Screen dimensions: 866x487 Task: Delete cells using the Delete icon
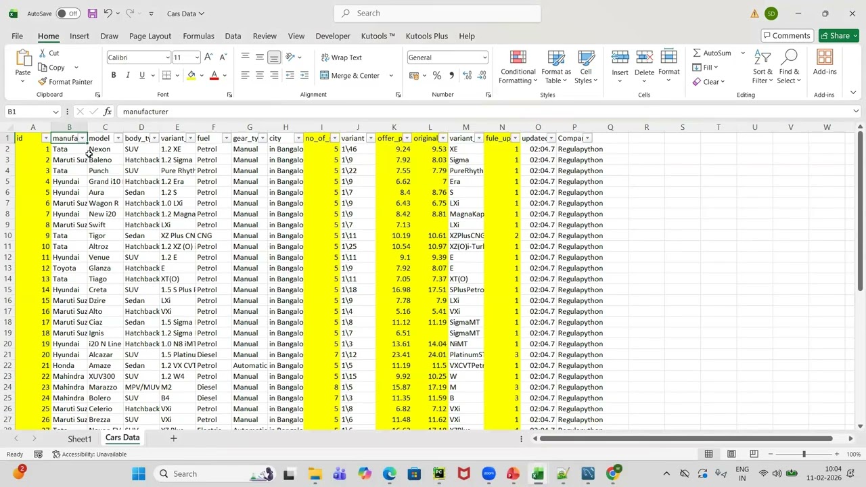(644, 58)
